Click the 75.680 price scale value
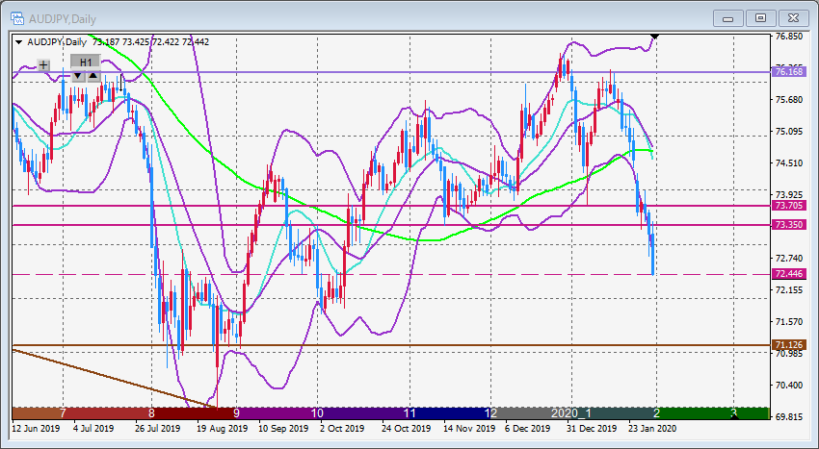The height and width of the screenshot is (449, 819). coord(788,100)
